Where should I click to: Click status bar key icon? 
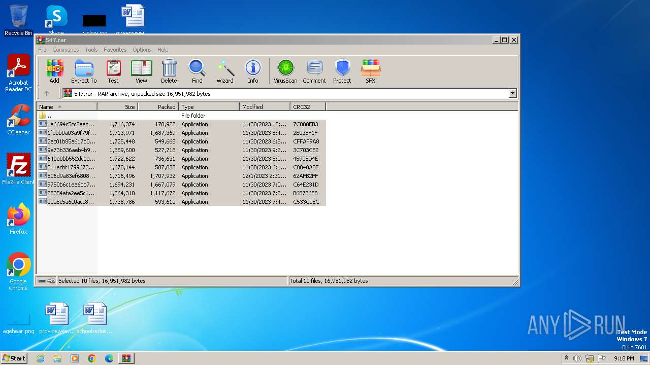[x=51, y=281]
